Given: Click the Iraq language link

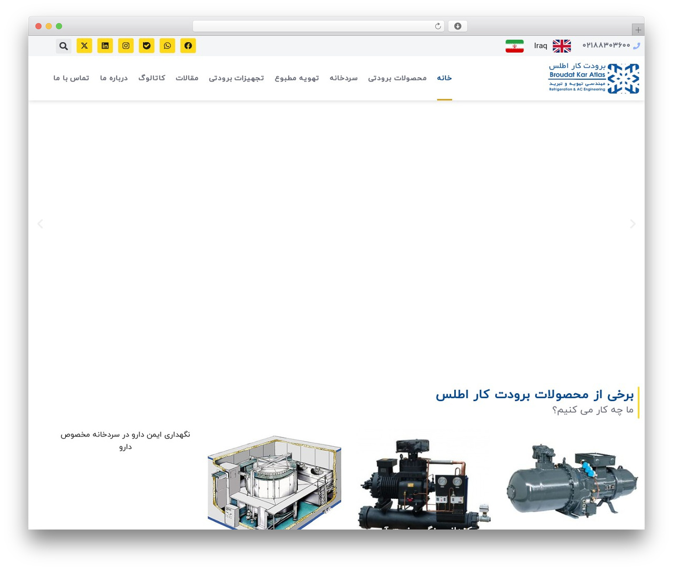Looking at the screenshot, I should (541, 46).
